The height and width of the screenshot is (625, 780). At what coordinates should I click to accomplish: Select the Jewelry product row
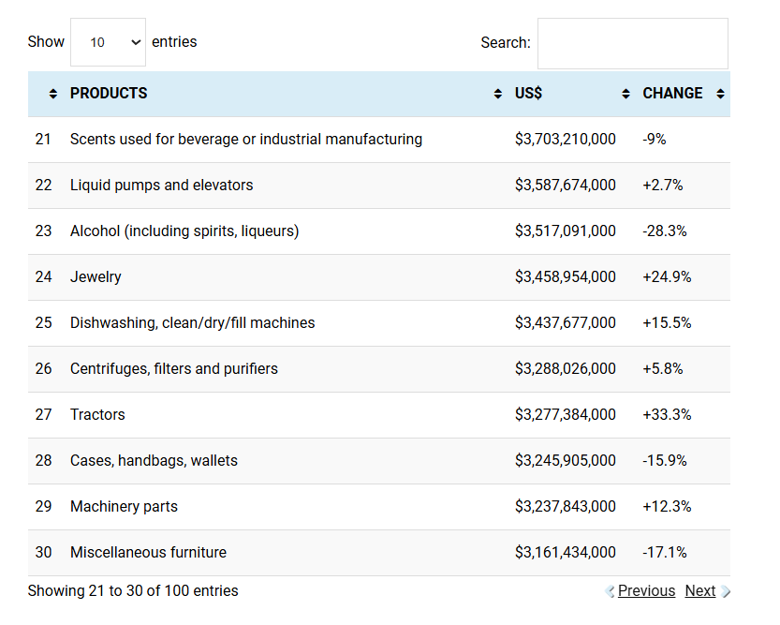(379, 277)
